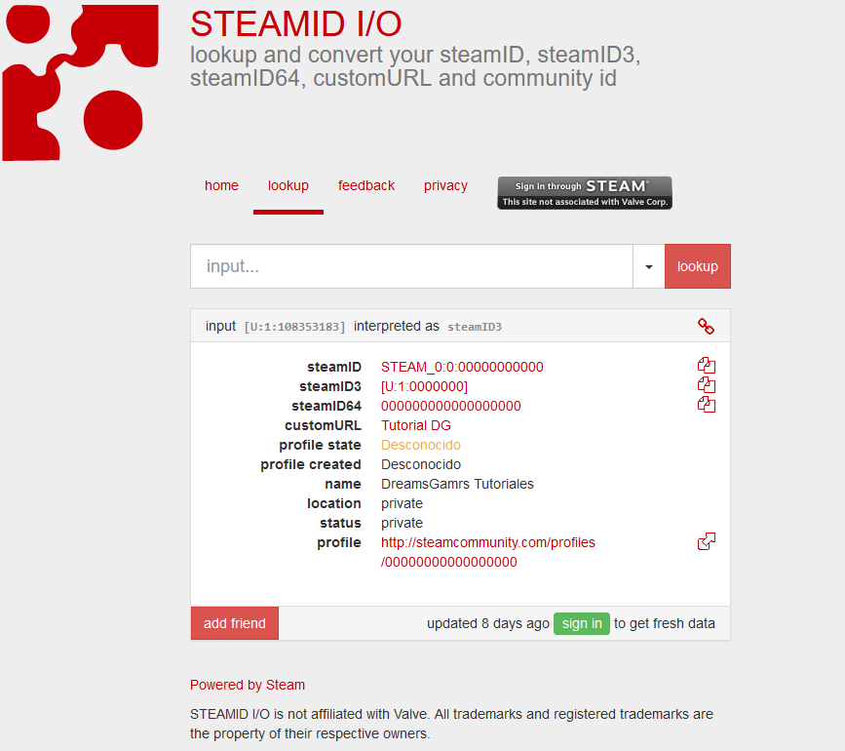Screen dimensions: 845x751
Task: Click the STEAMID I/O red logo
Action: tap(81, 83)
